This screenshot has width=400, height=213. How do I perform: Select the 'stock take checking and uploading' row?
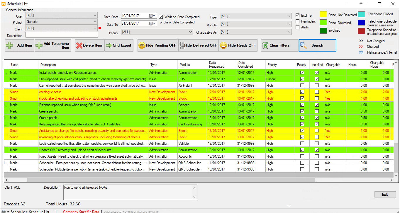[x=199, y=98]
